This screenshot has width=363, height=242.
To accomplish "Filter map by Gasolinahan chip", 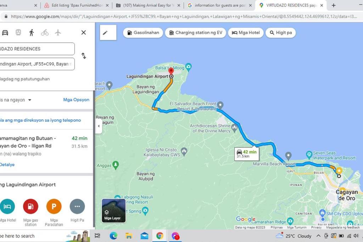I will tap(143, 33).
